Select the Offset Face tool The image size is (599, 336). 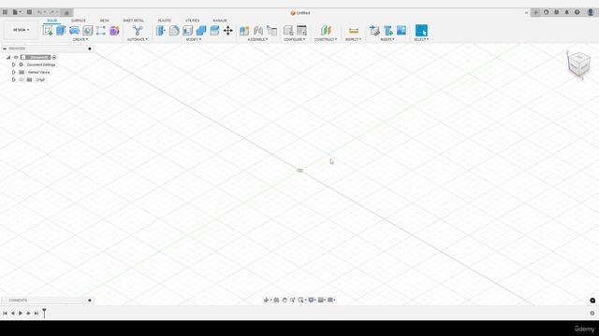click(214, 31)
